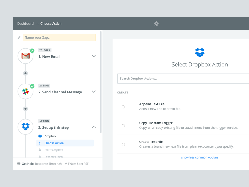Click the Search Dropbox Actions field

[183, 79]
